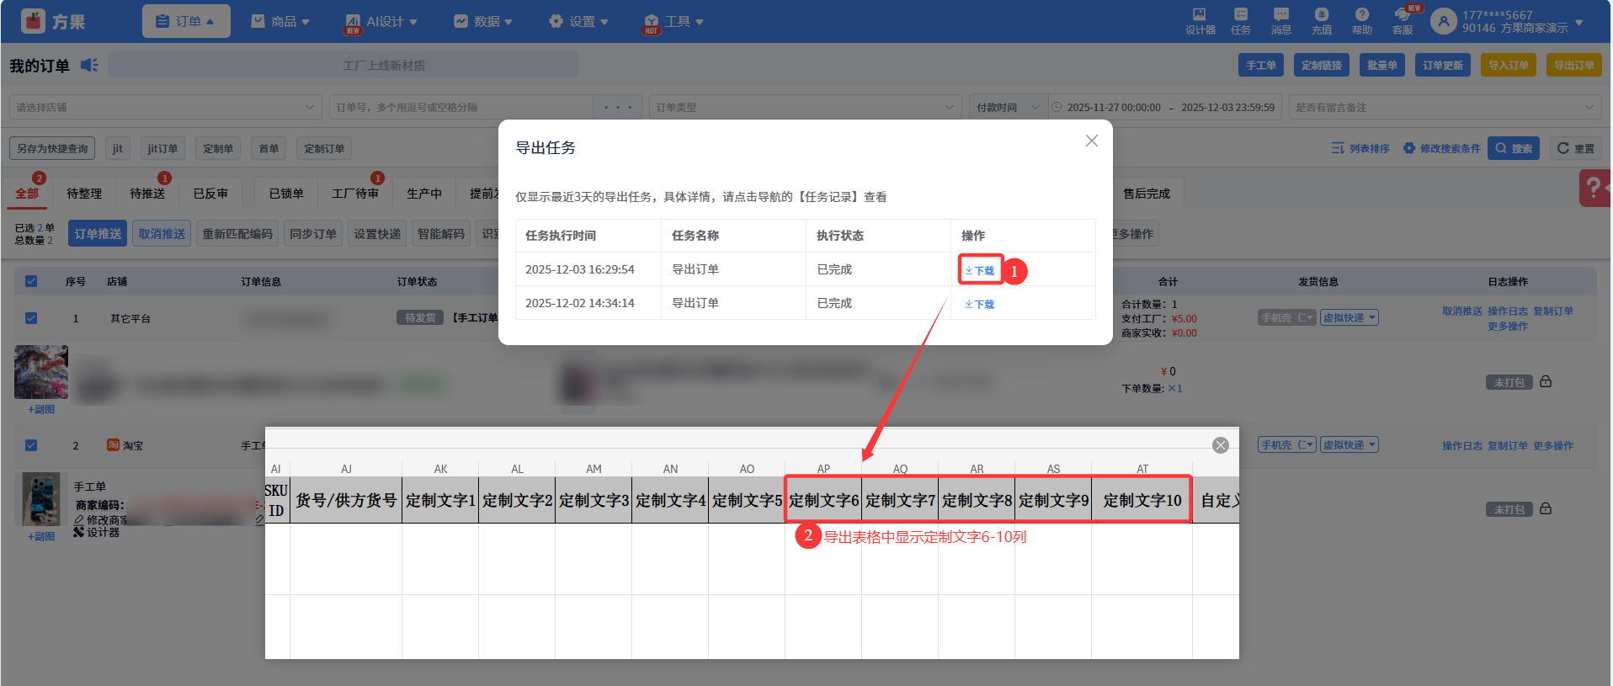Click the announcement speaker icon beside 我的订单
The width and height of the screenshot is (1613, 686).
point(89,65)
